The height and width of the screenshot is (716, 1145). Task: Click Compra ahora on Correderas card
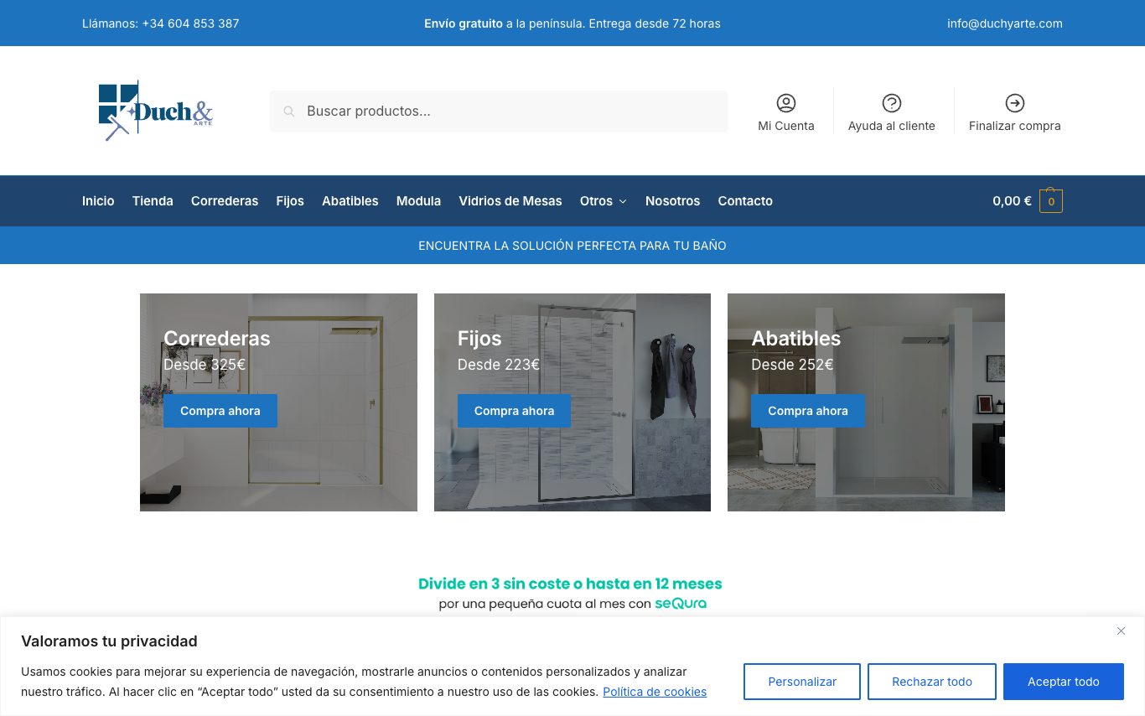click(x=220, y=411)
